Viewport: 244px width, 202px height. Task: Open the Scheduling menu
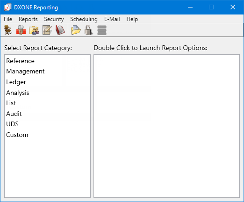point(84,19)
